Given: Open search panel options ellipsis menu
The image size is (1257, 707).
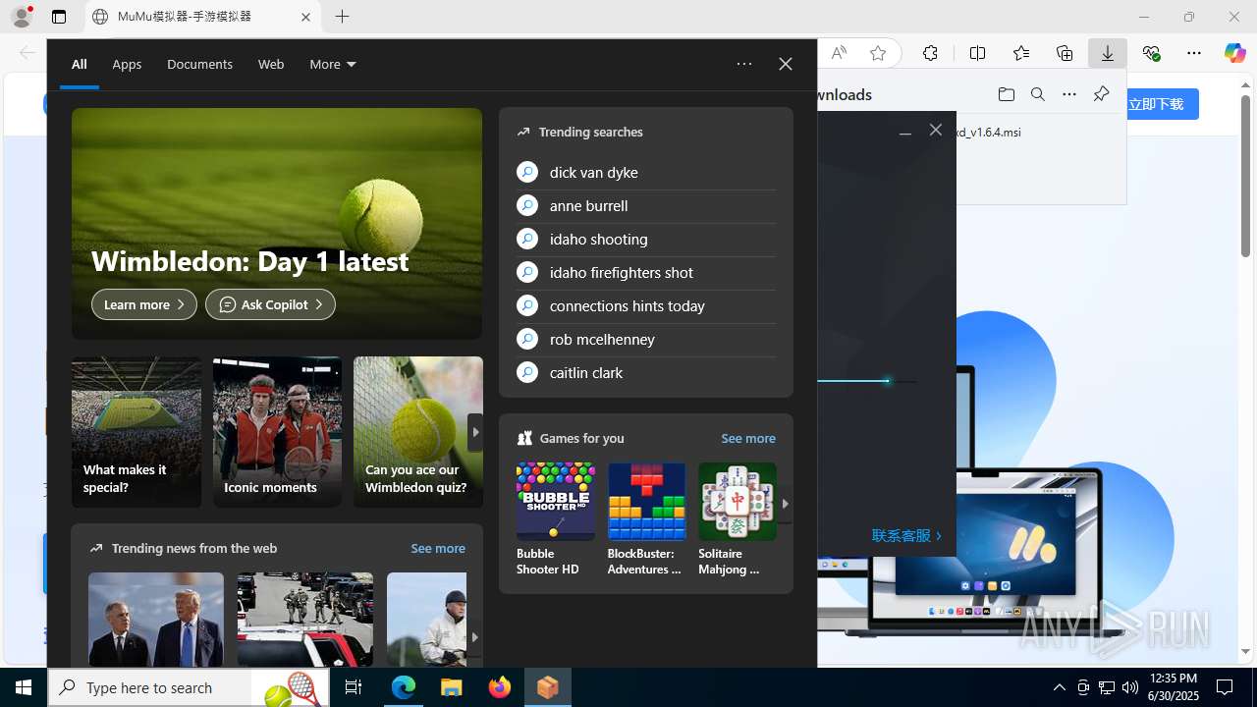Looking at the screenshot, I should coord(744,64).
